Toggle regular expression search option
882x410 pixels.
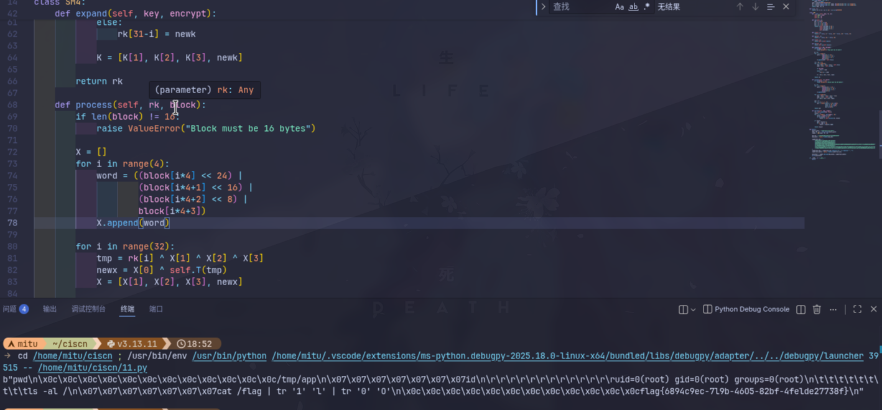647,7
